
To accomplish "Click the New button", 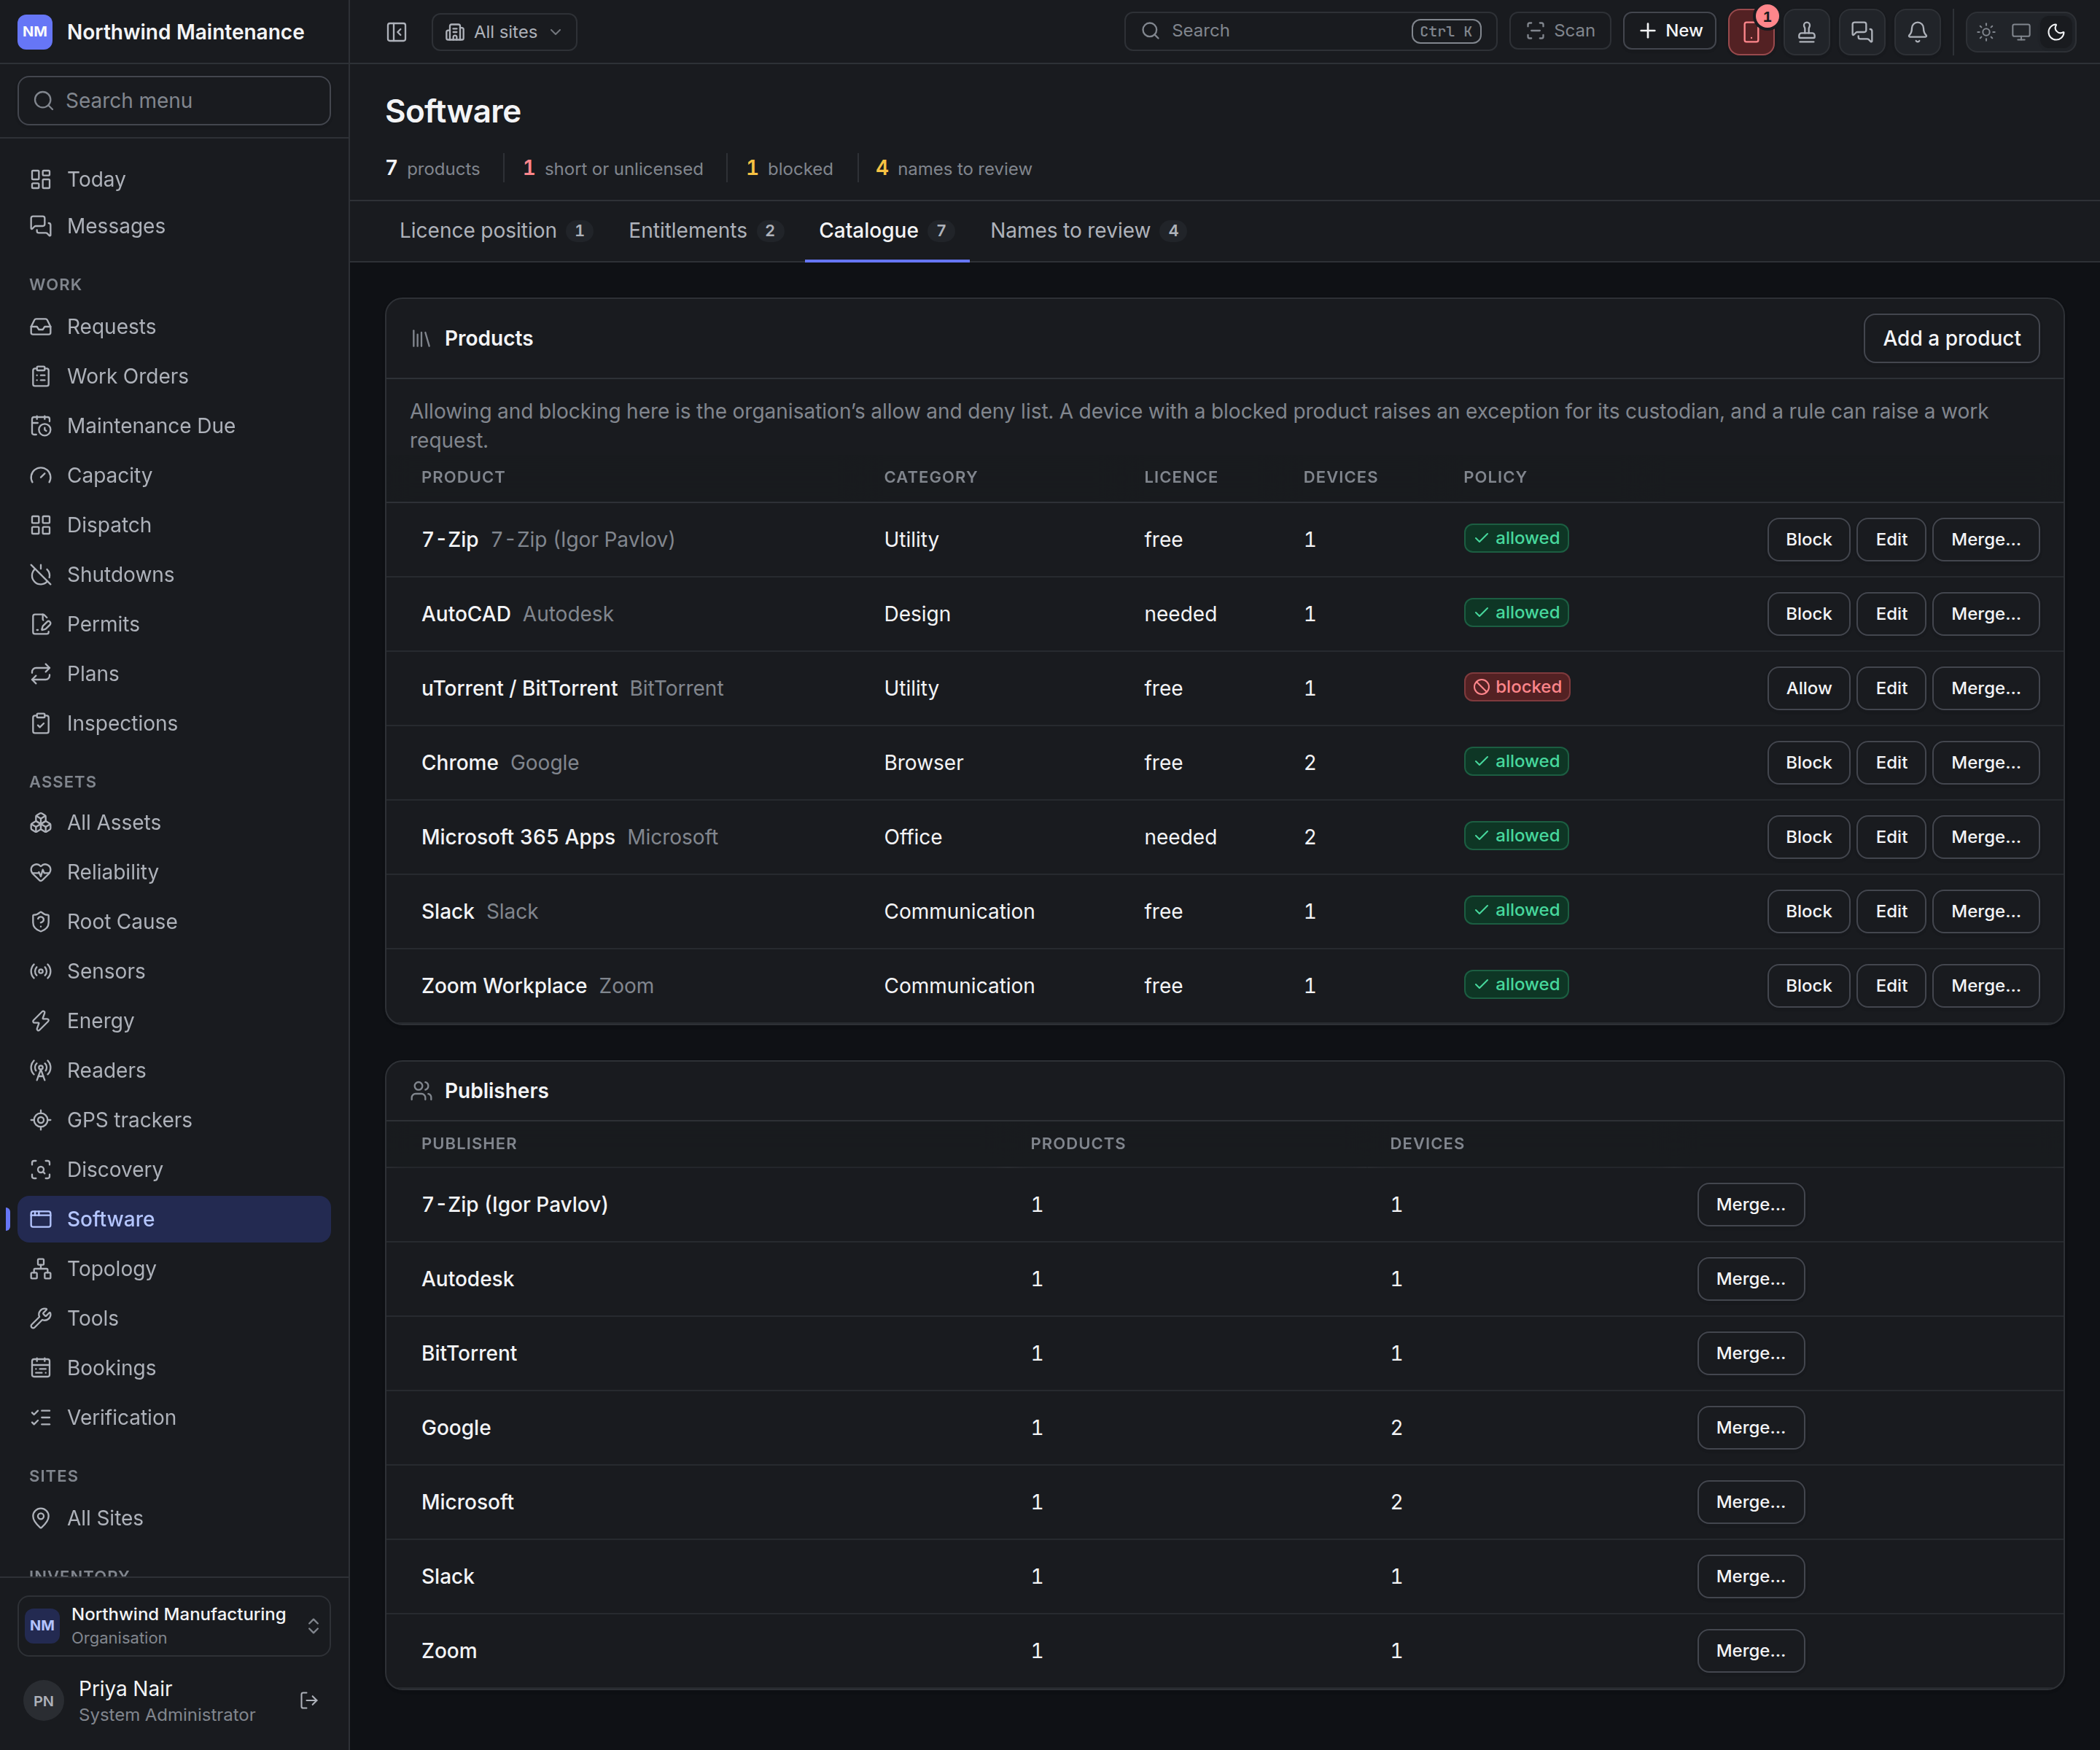I will pyautogui.click(x=1669, y=31).
